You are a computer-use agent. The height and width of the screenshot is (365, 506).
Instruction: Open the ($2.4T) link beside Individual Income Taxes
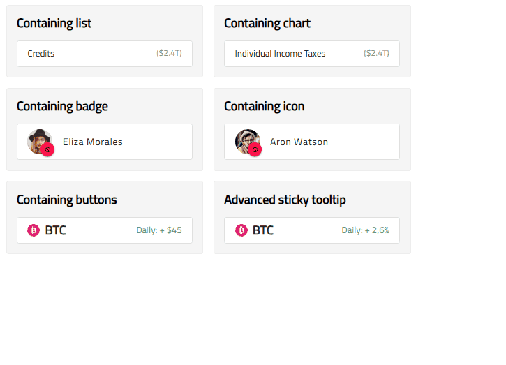click(376, 54)
